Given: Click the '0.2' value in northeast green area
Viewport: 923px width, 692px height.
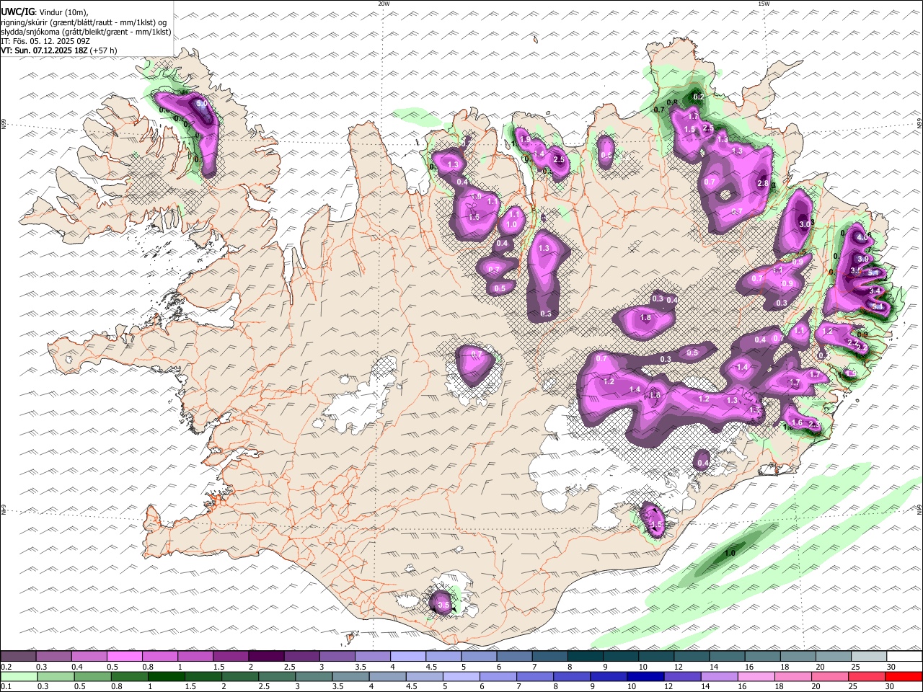Looking at the screenshot, I should (698, 97).
